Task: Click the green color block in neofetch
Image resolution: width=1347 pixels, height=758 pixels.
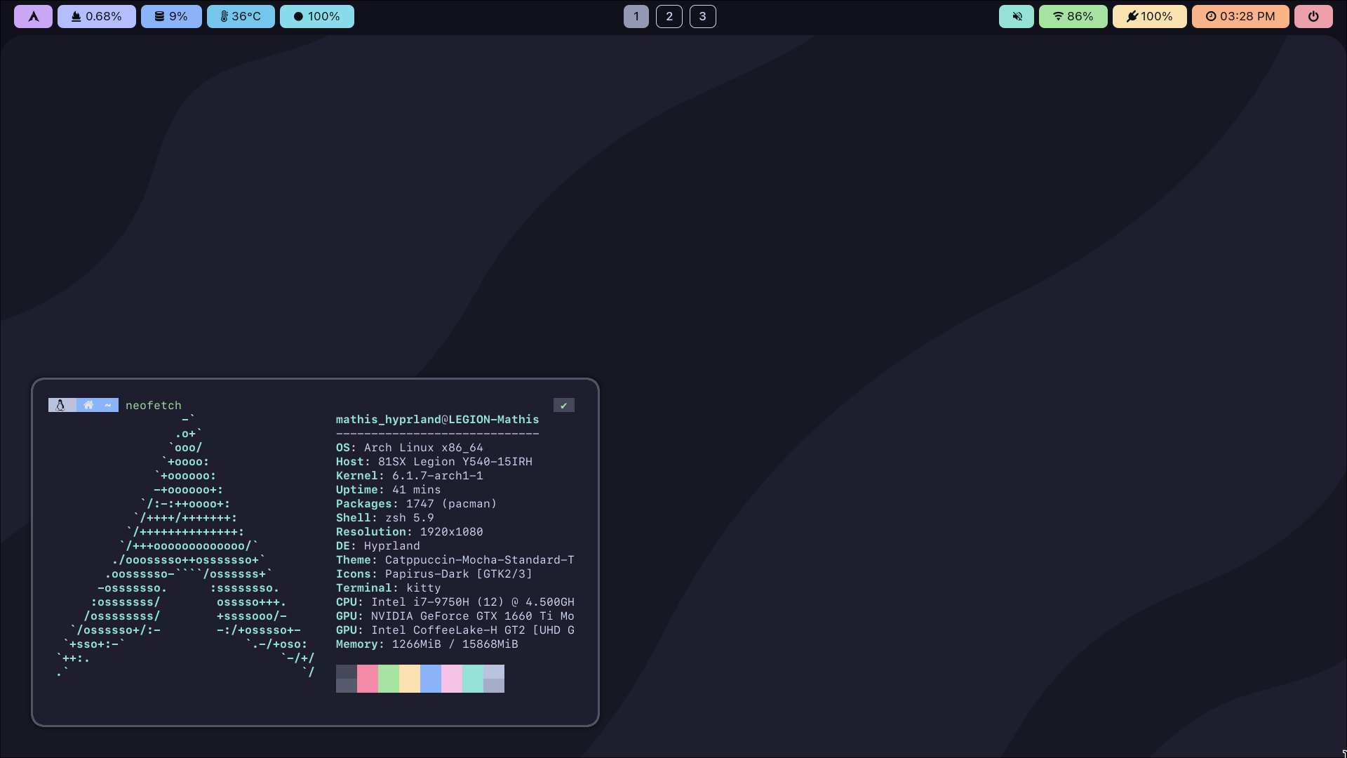Action: 389,679
